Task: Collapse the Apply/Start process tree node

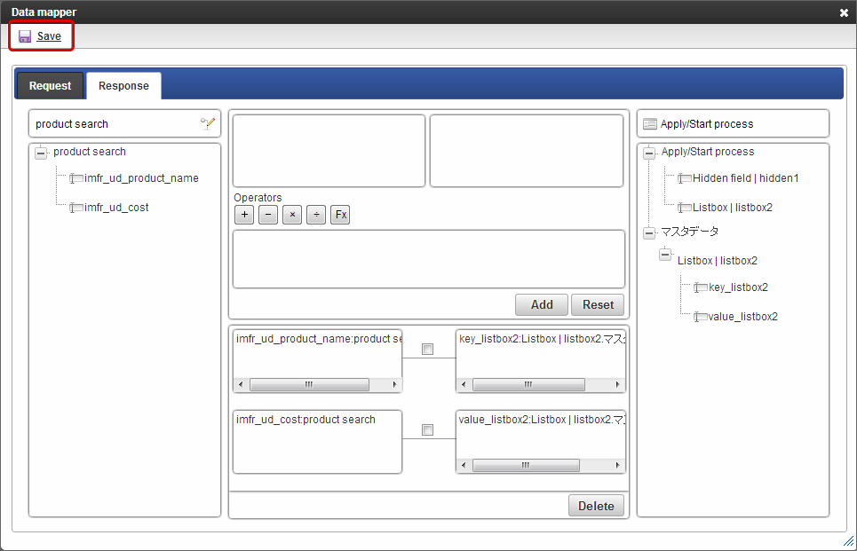Action: point(649,153)
